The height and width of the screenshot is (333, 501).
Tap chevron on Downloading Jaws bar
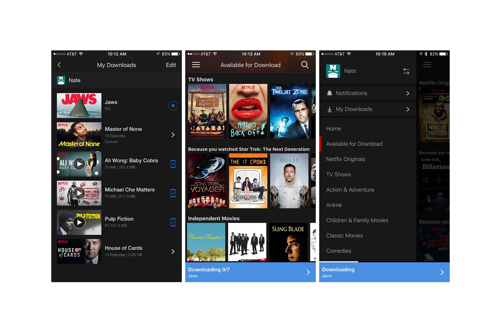pos(442,272)
